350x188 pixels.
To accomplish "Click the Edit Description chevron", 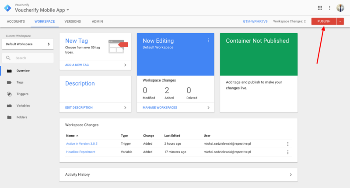I will click(x=125, y=108).
